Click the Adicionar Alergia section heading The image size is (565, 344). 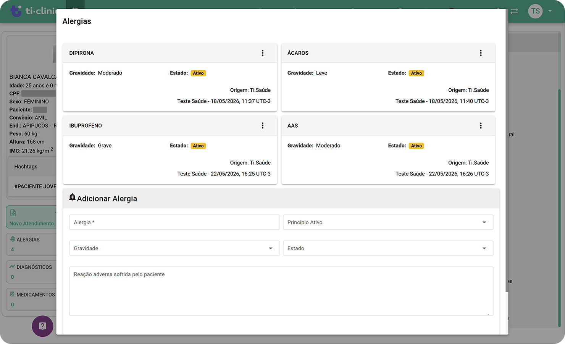(107, 199)
